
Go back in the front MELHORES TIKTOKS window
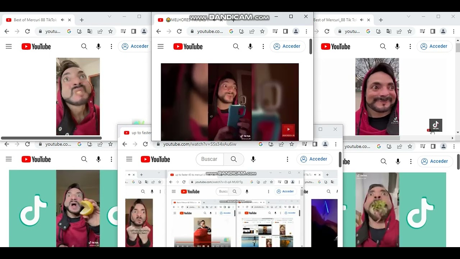(x=158, y=31)
